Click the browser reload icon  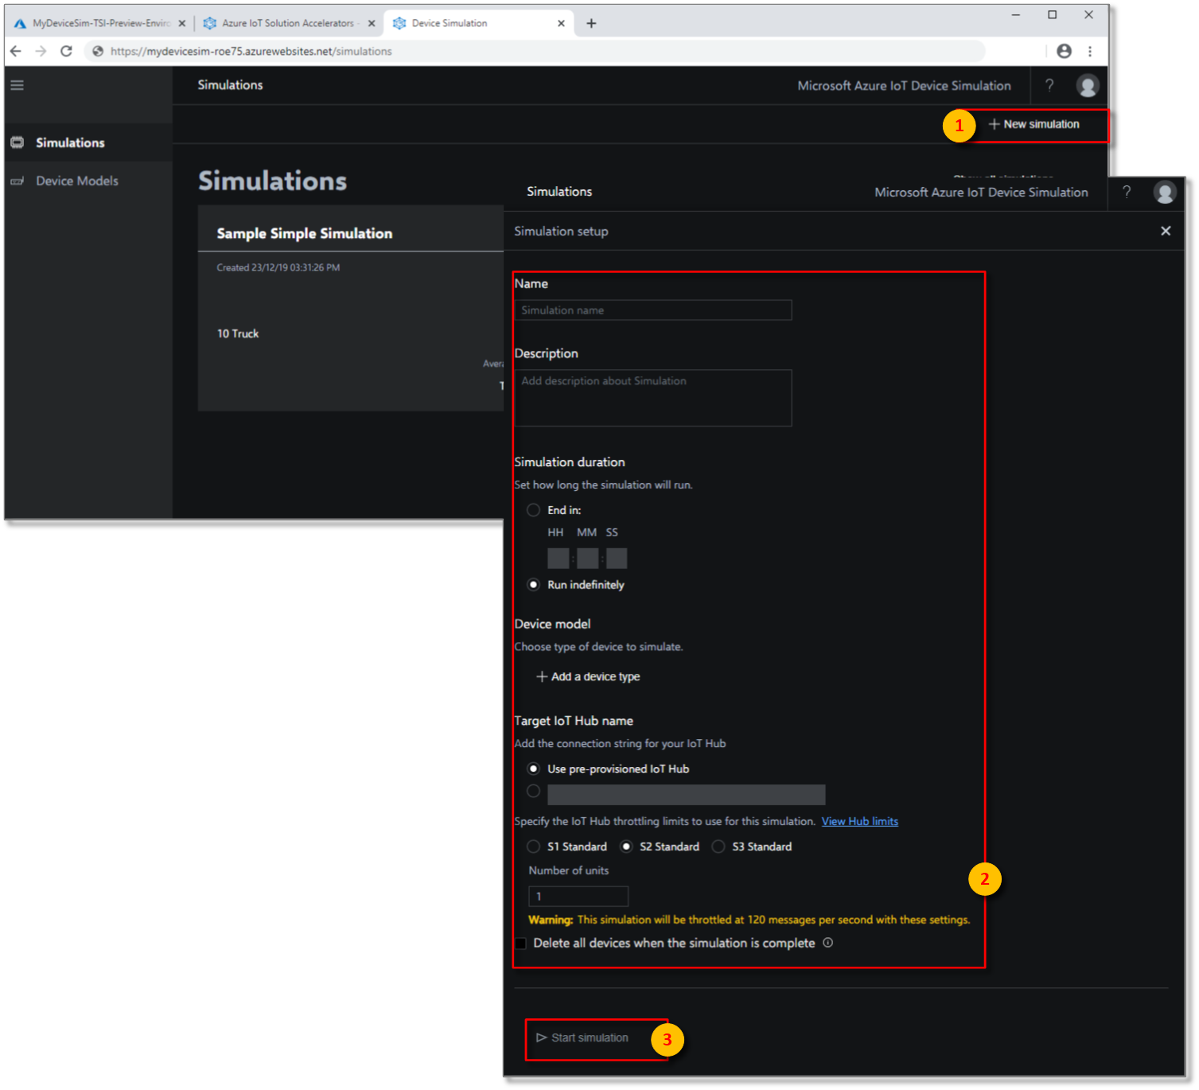coord(67,51)
